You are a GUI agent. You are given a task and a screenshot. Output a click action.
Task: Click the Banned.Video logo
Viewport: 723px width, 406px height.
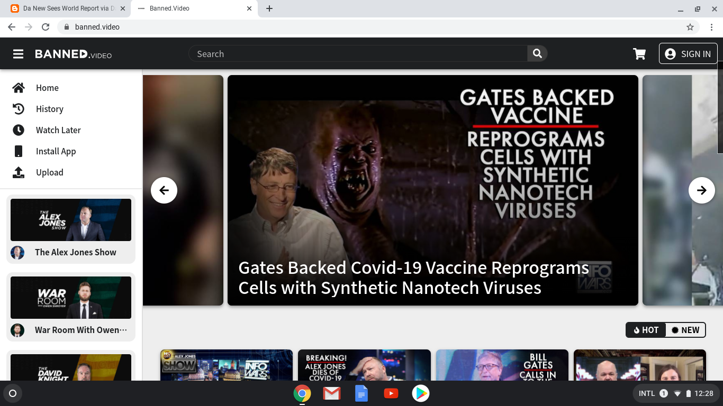[x=73, y=54]
